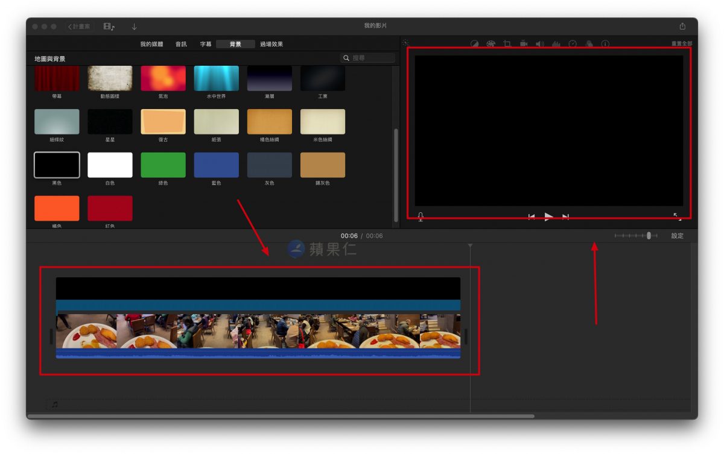This screenshot has width=724, height=454.
Task: Select the 紙張 paper background
Action: click(216, 122)
